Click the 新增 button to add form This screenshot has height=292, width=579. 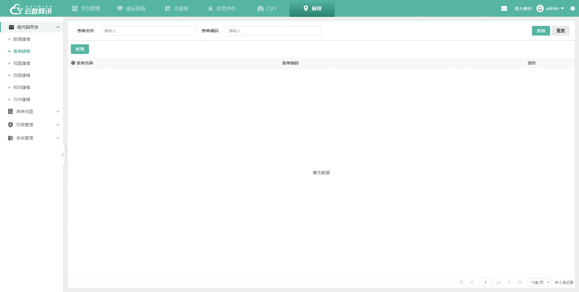(80, 49)
